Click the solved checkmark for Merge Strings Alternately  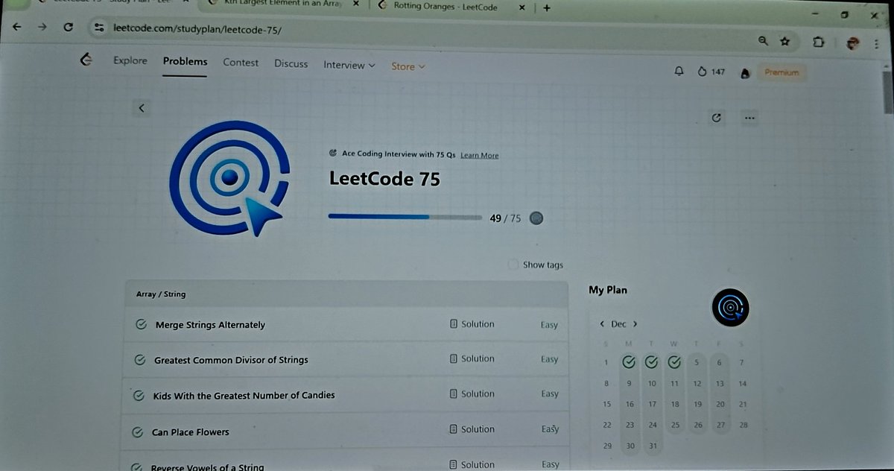pos(140,325)
